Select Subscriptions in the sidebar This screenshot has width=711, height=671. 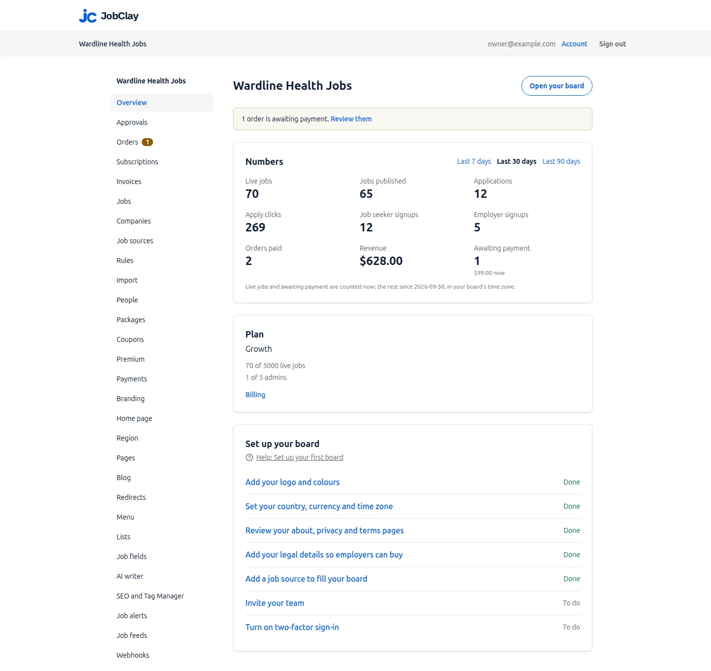pyautogui.click(x=162, y=162)
